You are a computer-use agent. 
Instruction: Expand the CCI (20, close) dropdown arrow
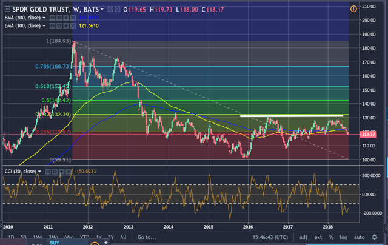click(39, 171)
